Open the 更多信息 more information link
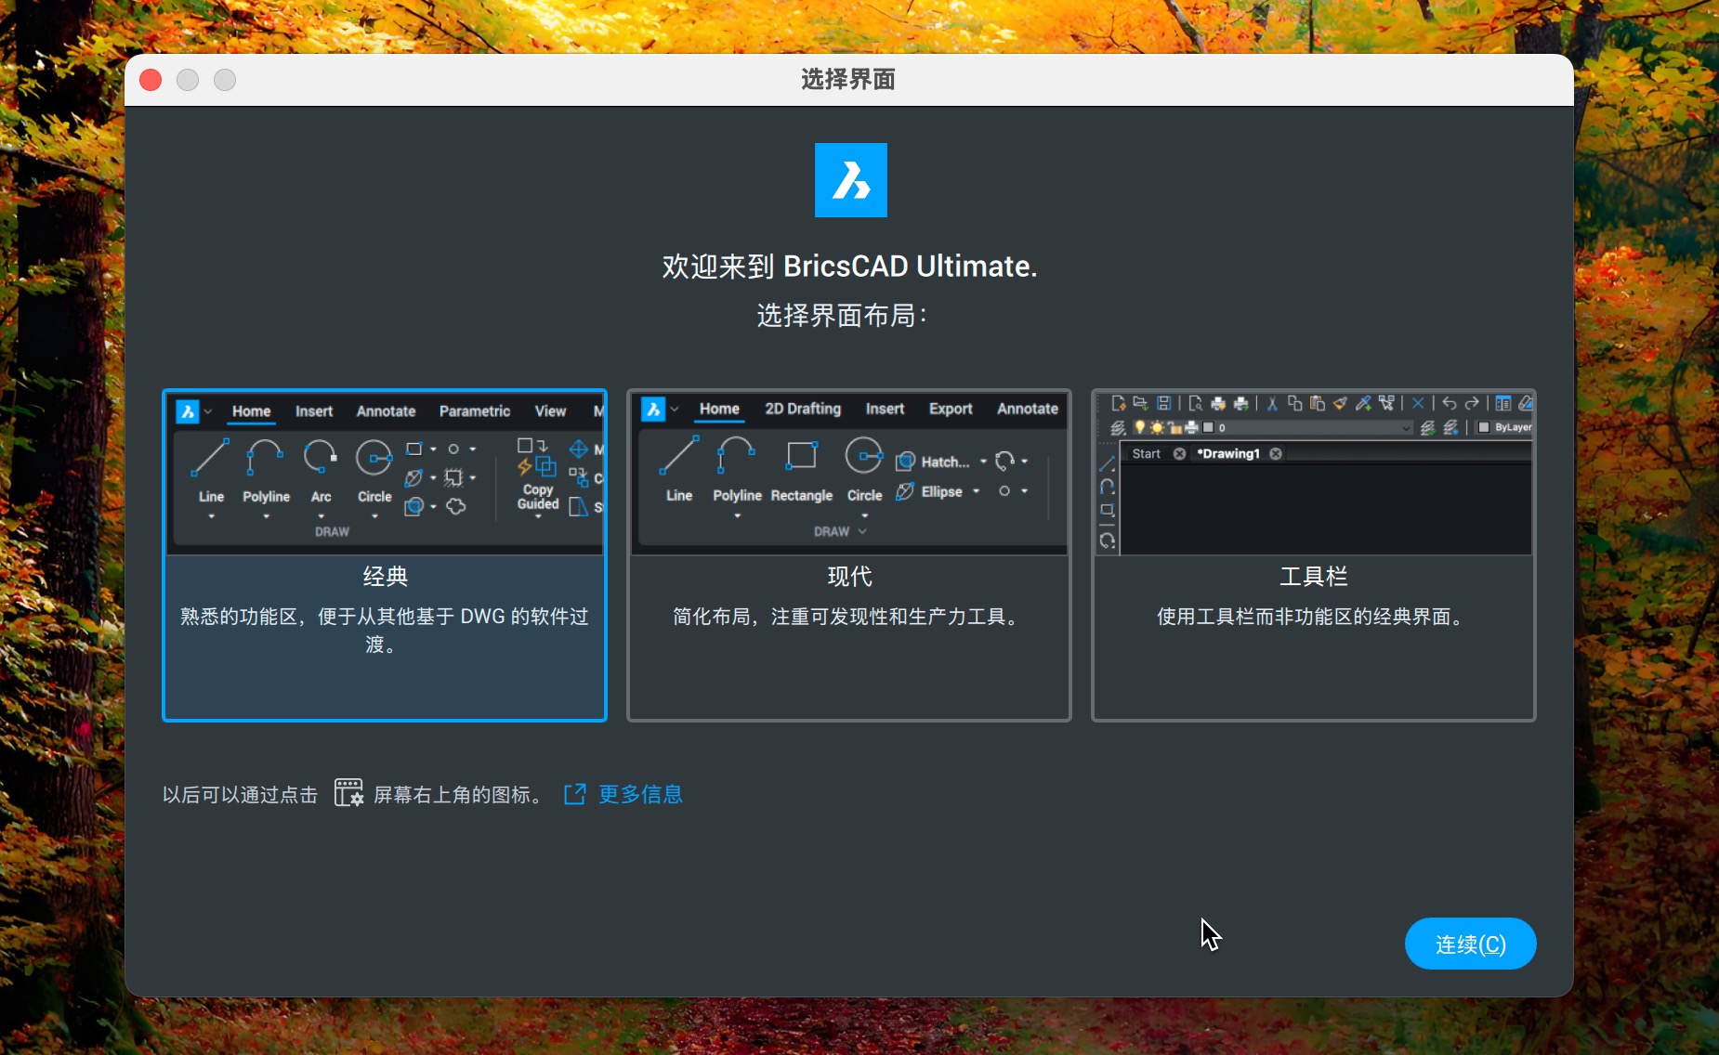 (x=641, y=794)
